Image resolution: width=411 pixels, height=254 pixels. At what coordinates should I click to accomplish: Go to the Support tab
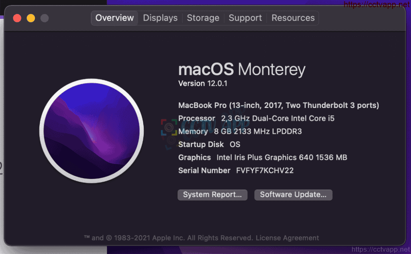click(x=245, y=18)
